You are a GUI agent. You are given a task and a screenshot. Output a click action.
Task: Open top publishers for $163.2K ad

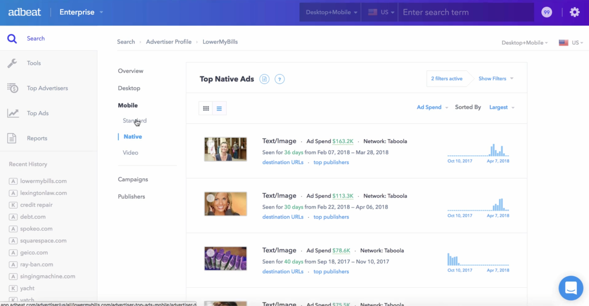331,162
